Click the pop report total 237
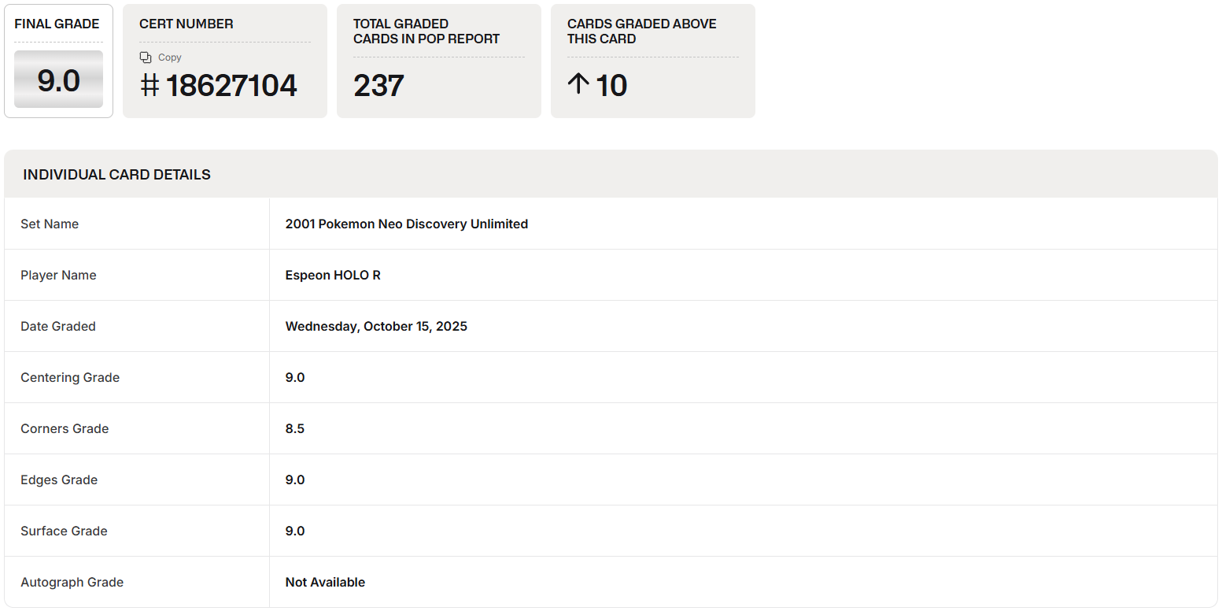Viewport: 1222px width, 611px height. (x=378, y=85)
